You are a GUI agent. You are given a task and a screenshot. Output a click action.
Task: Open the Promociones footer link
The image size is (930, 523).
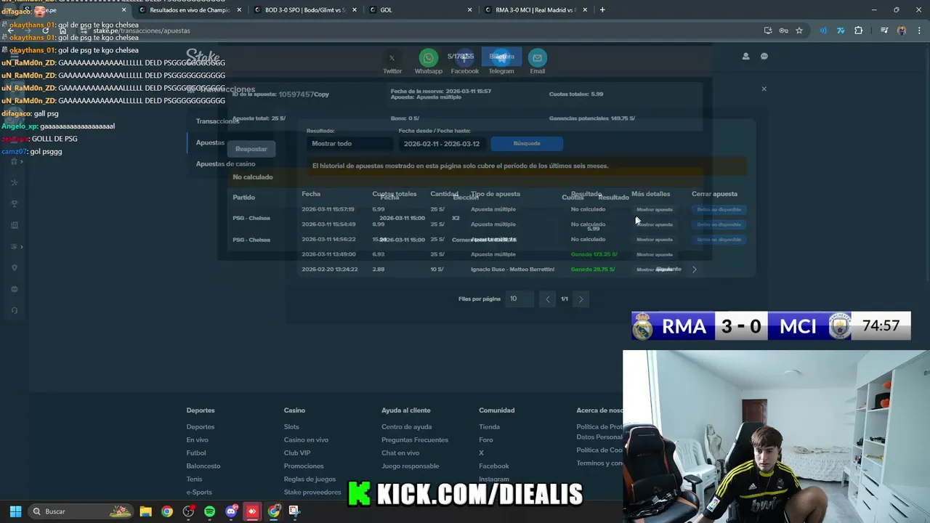304,466
